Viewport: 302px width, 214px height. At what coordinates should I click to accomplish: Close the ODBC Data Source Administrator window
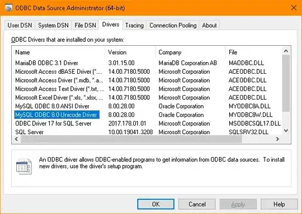[x=294, y=8]
